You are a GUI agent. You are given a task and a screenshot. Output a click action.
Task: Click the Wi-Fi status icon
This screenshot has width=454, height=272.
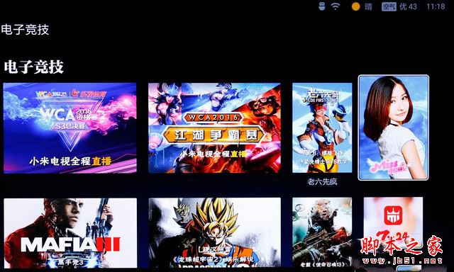[x=336, y=6]
